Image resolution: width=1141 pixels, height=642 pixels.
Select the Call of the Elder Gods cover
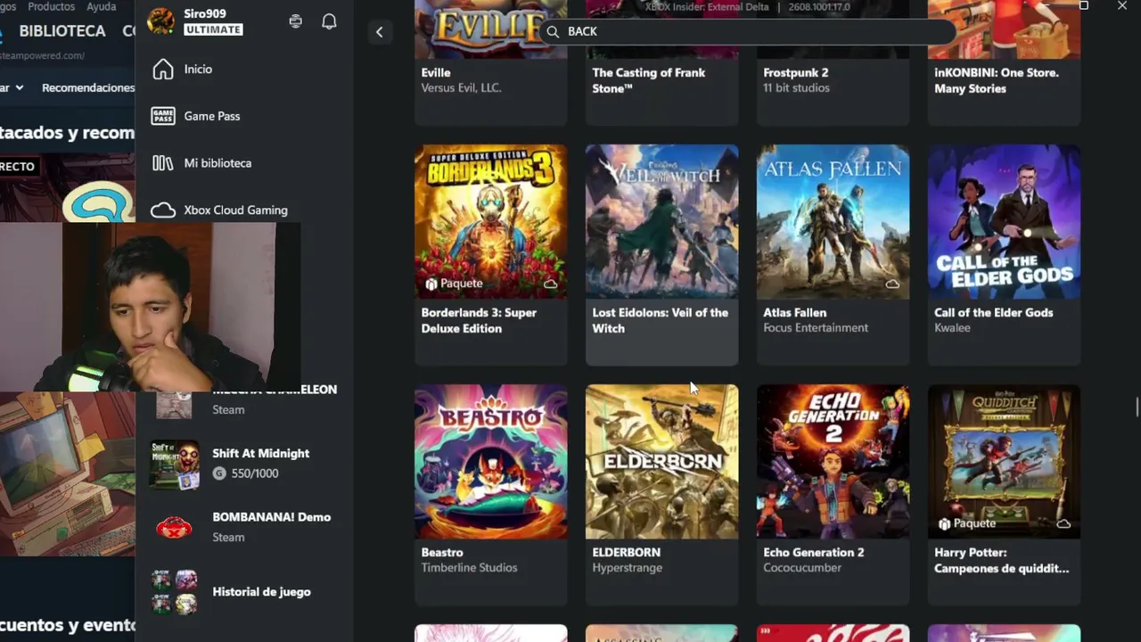pos(1004,222)
